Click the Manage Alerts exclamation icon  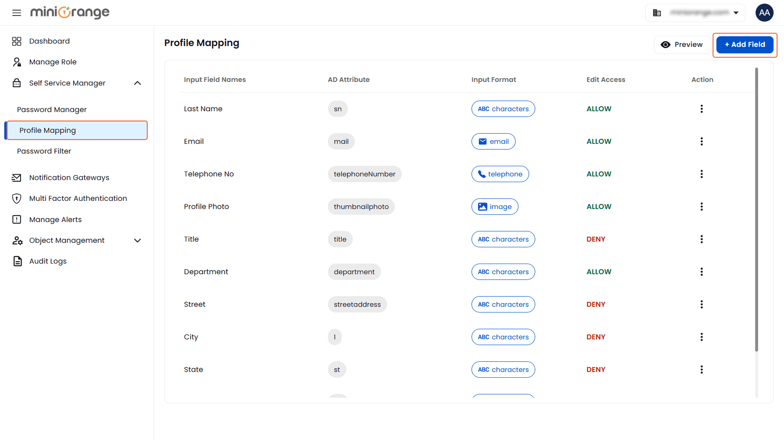[17, 219]
